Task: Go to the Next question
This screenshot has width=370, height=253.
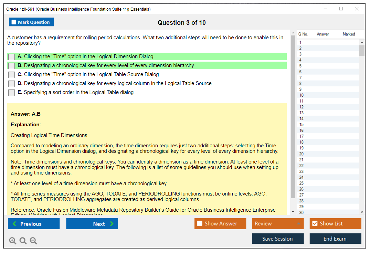Action: click(92, 224)
